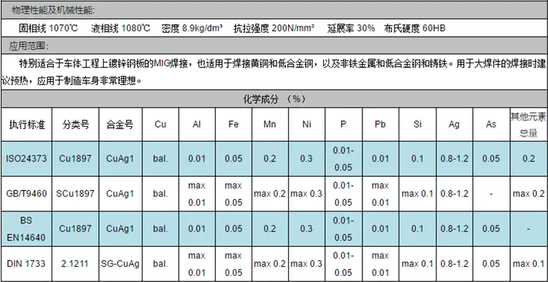The height and width of the screenshot is (282, 548).
Task: Click the SCu1897 classification cell
Action: coord(76,193)
